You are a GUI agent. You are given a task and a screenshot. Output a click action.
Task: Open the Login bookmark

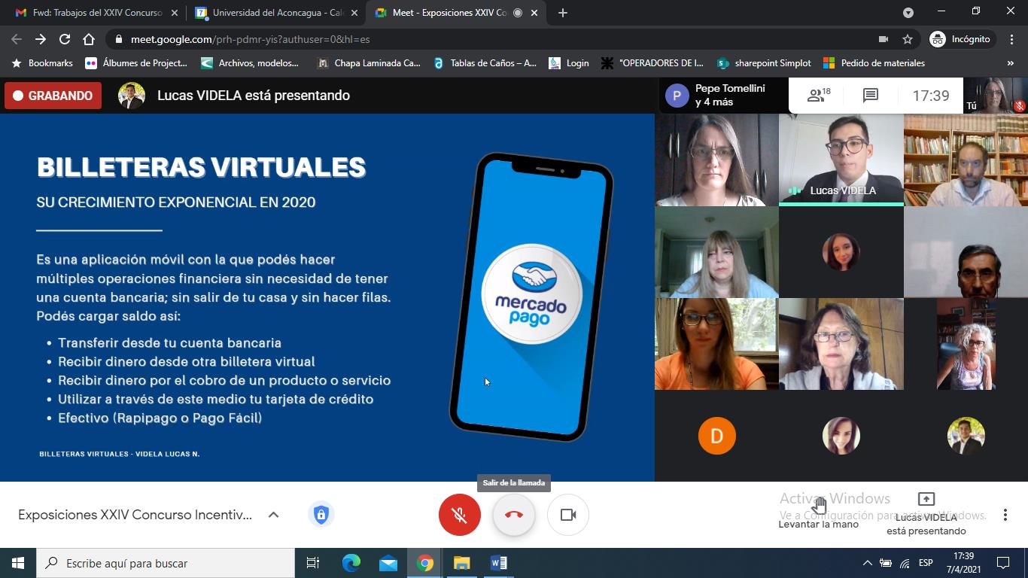tap(569, 63)
